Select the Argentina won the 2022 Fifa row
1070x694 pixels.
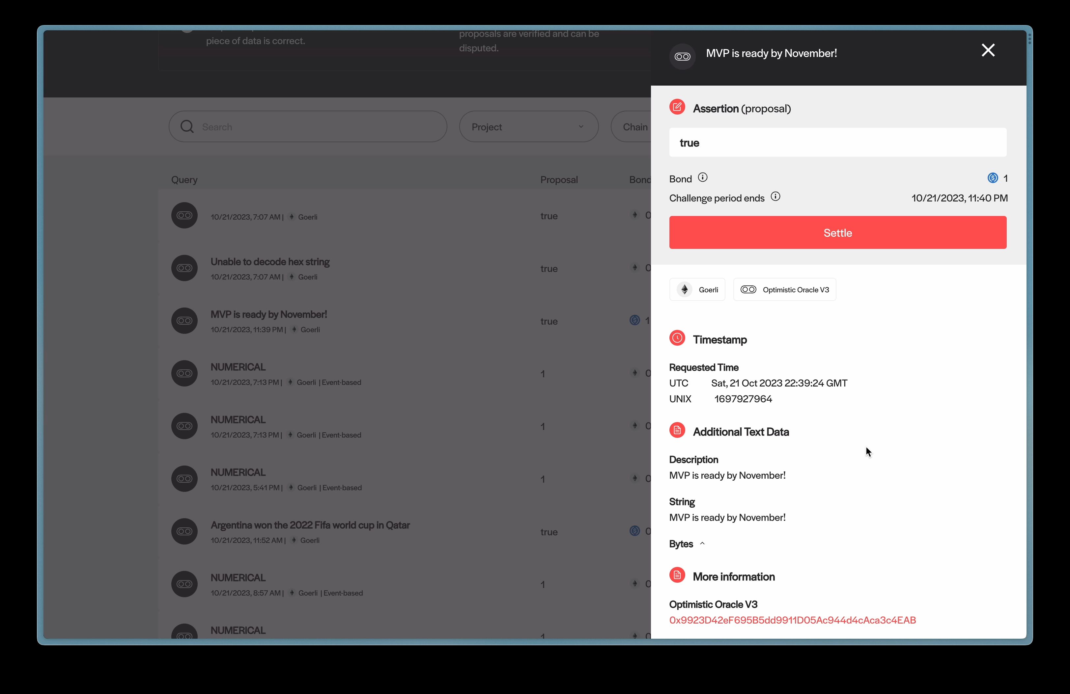[405, 531]
